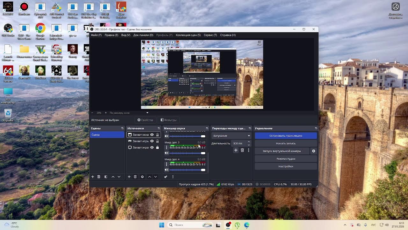Show hidden system tray icons chevron
This screenshot has width=408, height=230.
pyautogui.click(x=345, y=225)
